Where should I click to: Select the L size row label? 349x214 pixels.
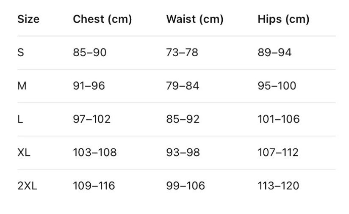click(x=20, y=120)
